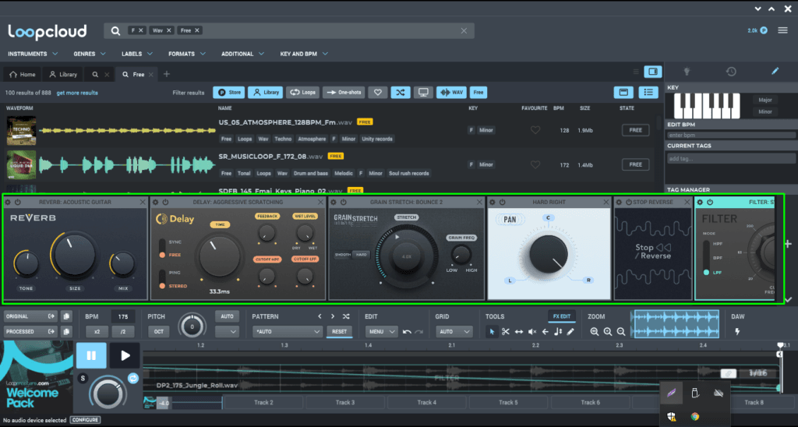Close the Hard Right effect
The width and height of the screenshot is (798, 427).
click(x=606, y=203)
